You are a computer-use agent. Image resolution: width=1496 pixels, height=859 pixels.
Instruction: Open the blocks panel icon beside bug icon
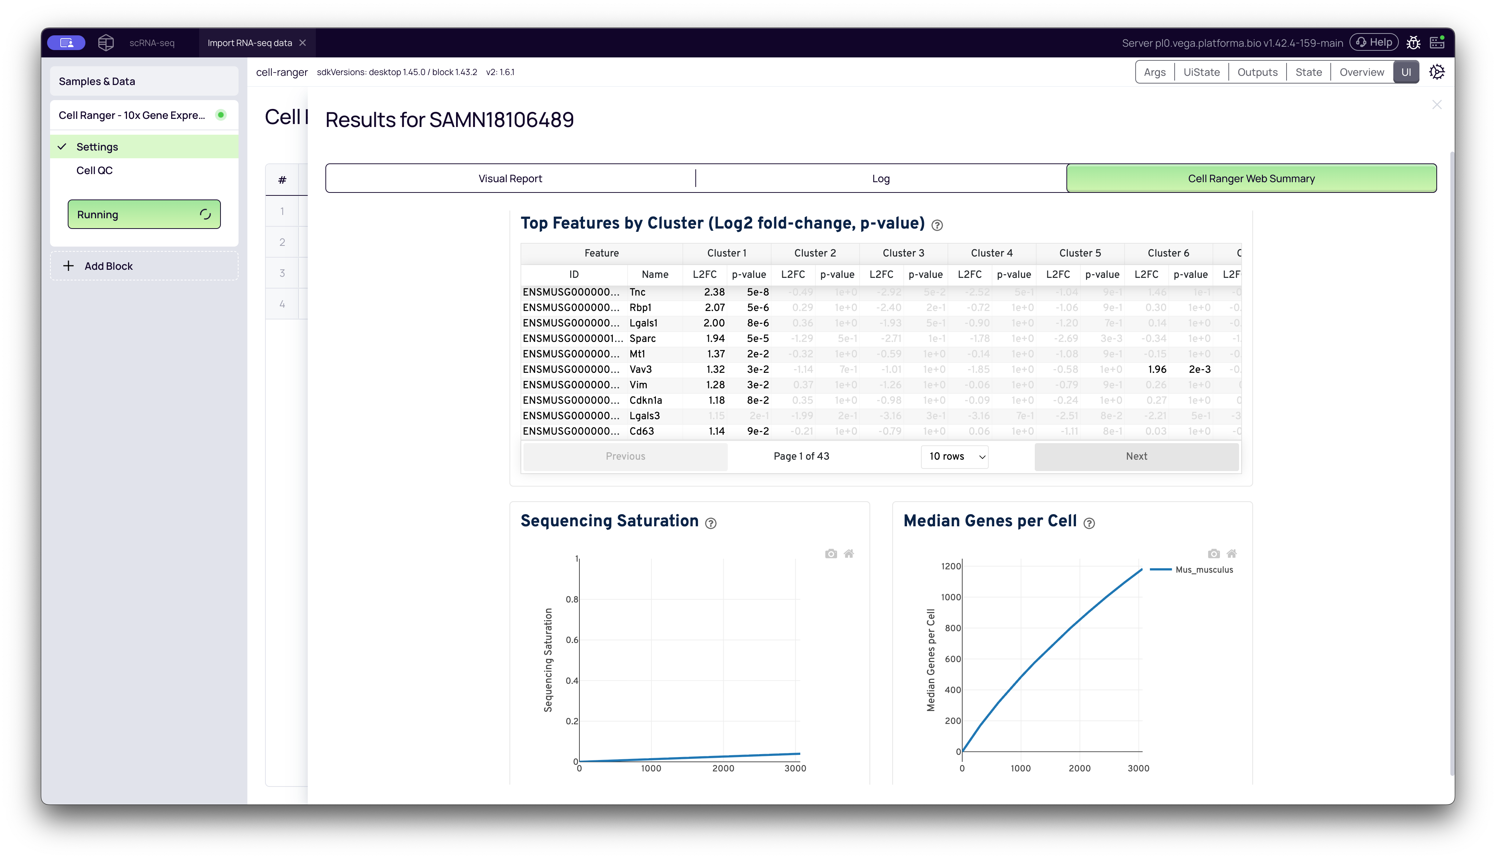pyautogui.click(x=1437, y=42)
